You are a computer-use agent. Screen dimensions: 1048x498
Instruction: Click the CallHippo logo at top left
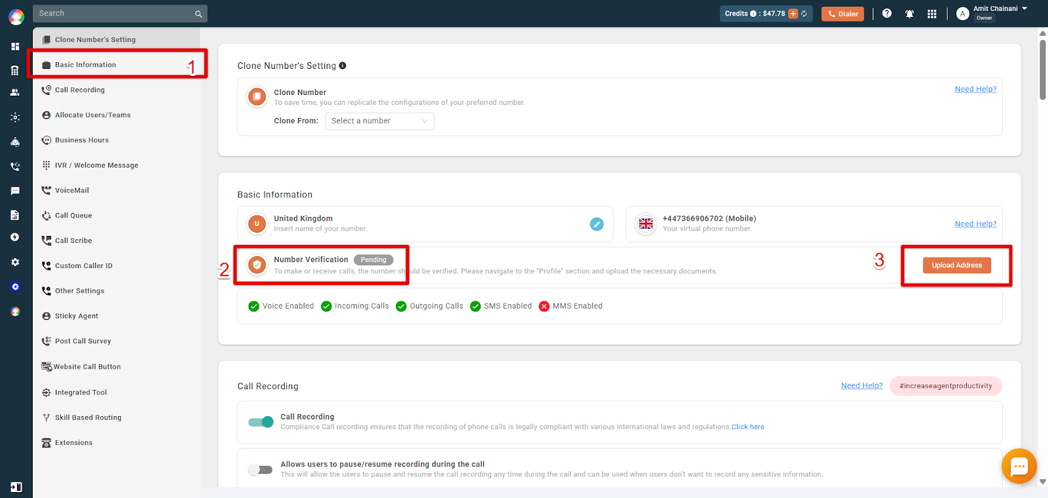tap(16, 16)
